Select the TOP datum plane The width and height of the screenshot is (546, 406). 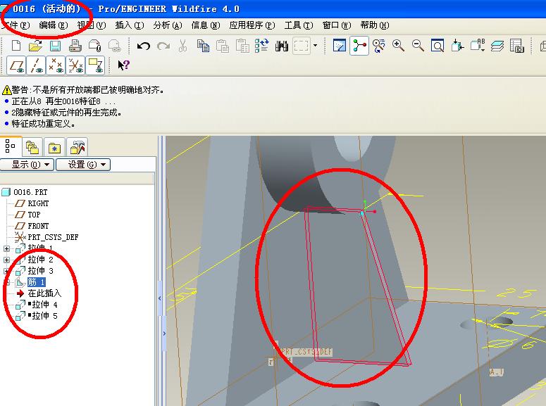pos(34,215)
